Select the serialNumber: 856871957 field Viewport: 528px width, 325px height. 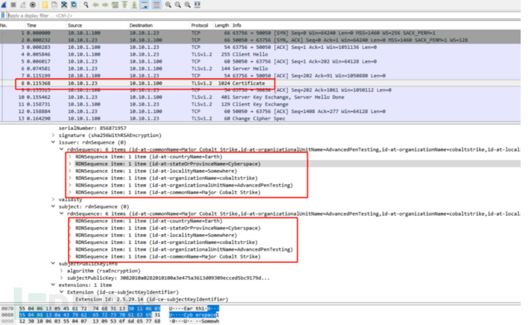[88, 126]
